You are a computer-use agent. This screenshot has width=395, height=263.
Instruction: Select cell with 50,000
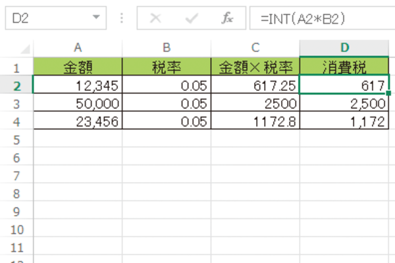pyautogui.click(x=78, y=103)
